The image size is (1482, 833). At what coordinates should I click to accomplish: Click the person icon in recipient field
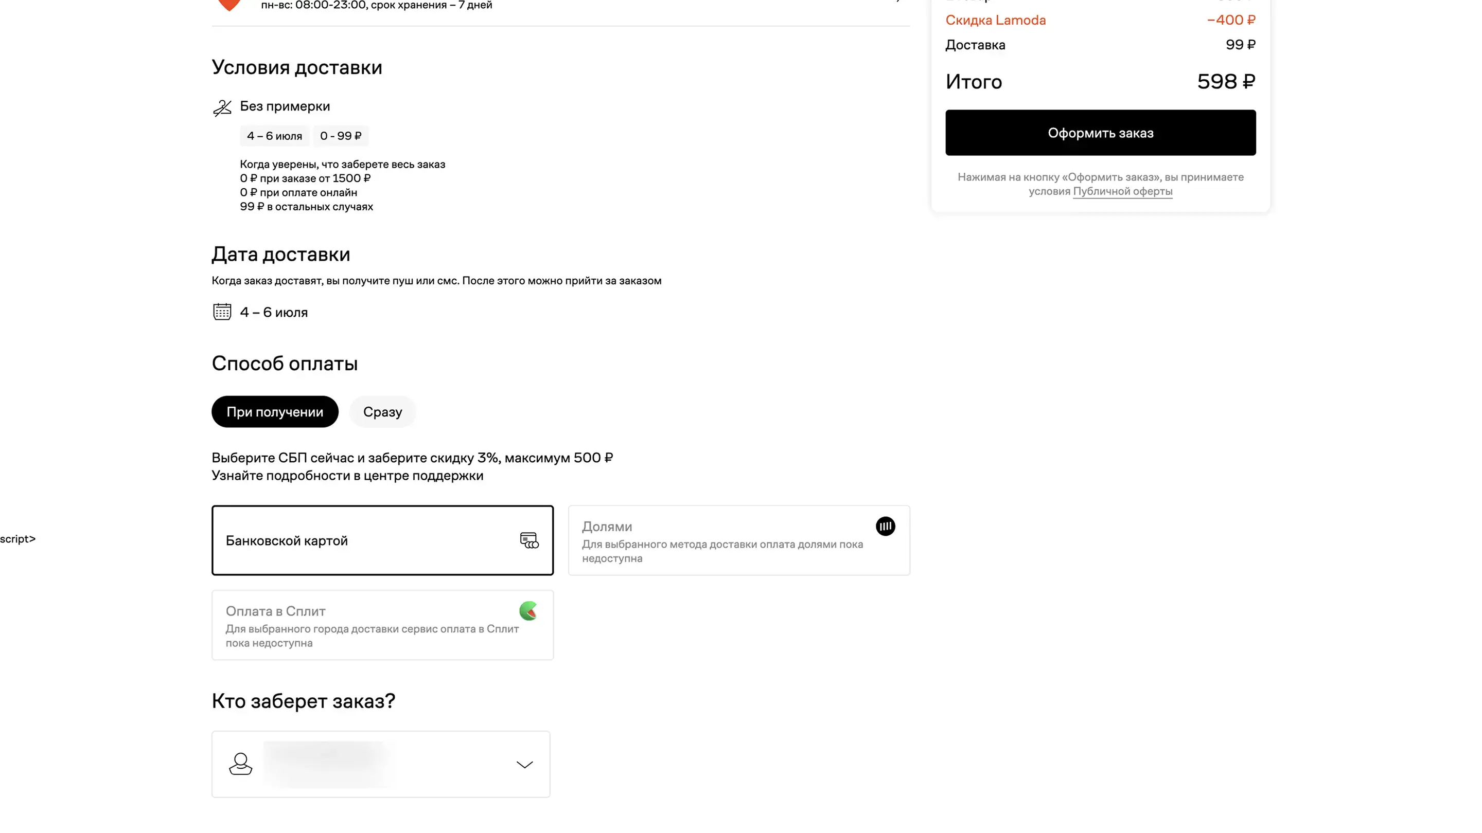(240, 764)
